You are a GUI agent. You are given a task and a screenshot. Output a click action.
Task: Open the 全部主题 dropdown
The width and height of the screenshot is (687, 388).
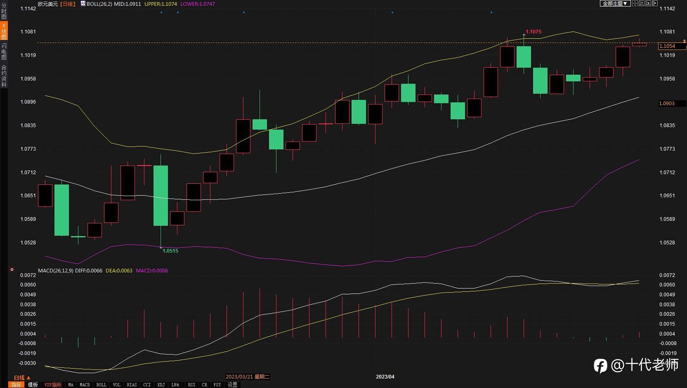615,3
